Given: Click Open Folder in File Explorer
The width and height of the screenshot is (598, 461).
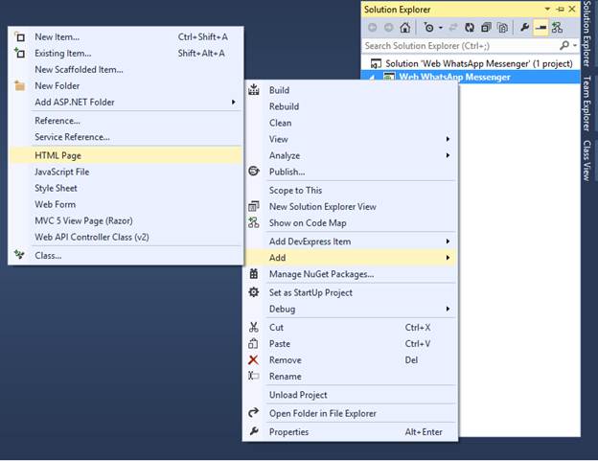Looking at the screenshot, I should [x=350, y=413].
